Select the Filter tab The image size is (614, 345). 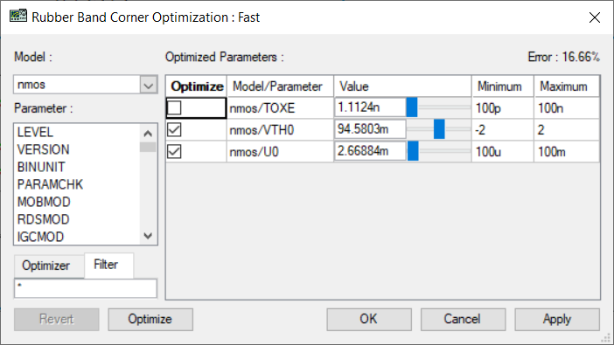(106, 265)
